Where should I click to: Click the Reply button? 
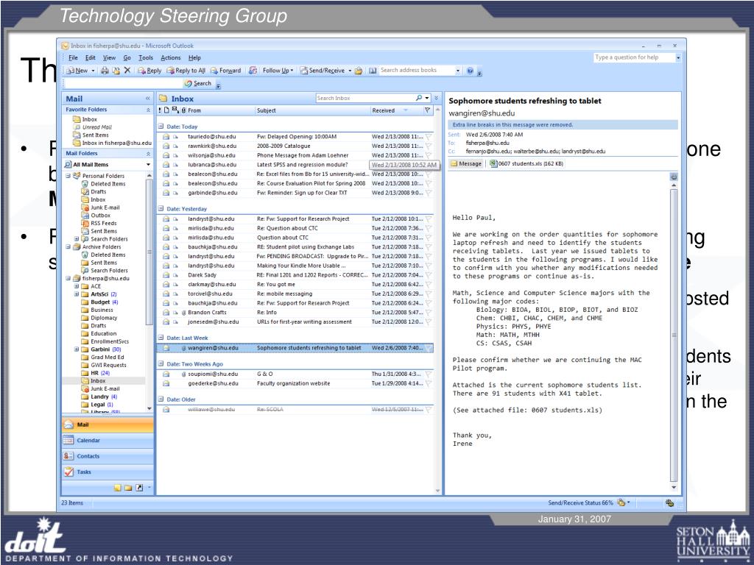[149, 71]
